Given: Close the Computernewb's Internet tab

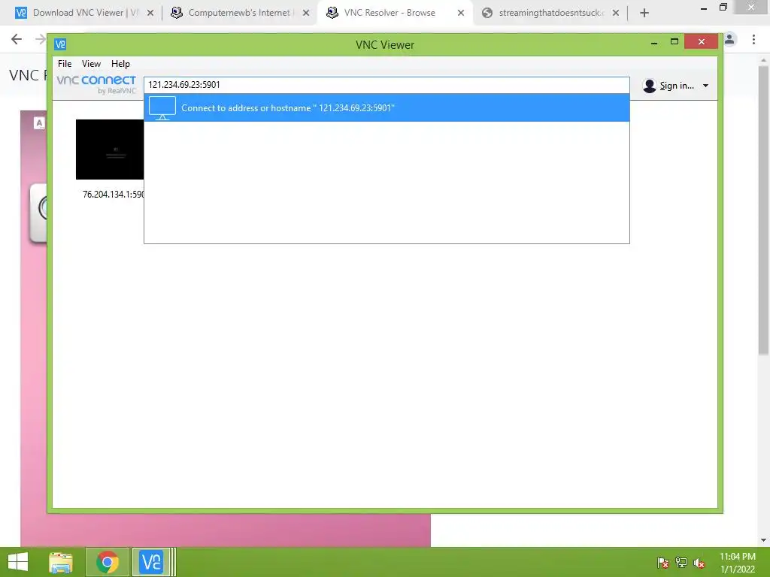Looking at the screenshot, I should pos(306,13).
